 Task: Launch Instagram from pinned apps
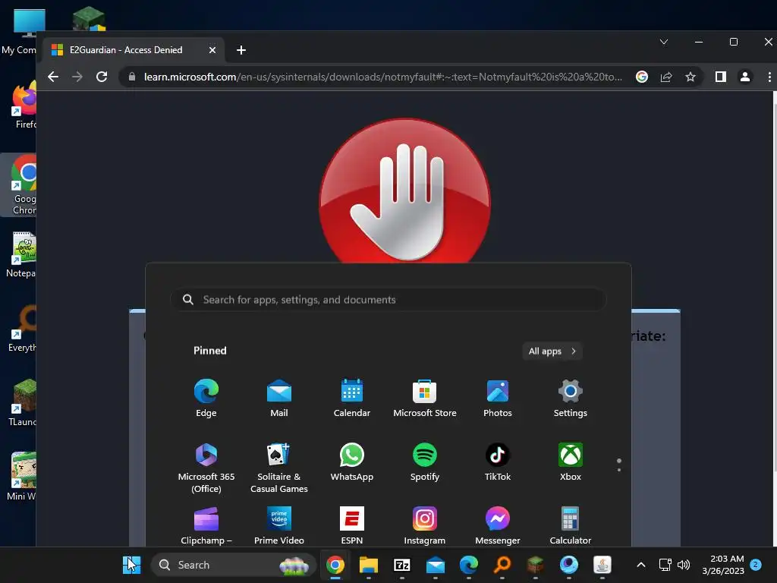[425, 525]
